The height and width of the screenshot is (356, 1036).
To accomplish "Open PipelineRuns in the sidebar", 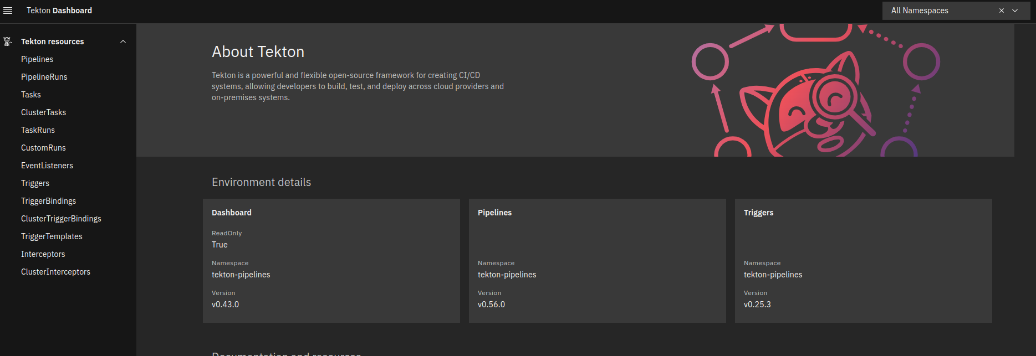I will click(x=44, y=77).
